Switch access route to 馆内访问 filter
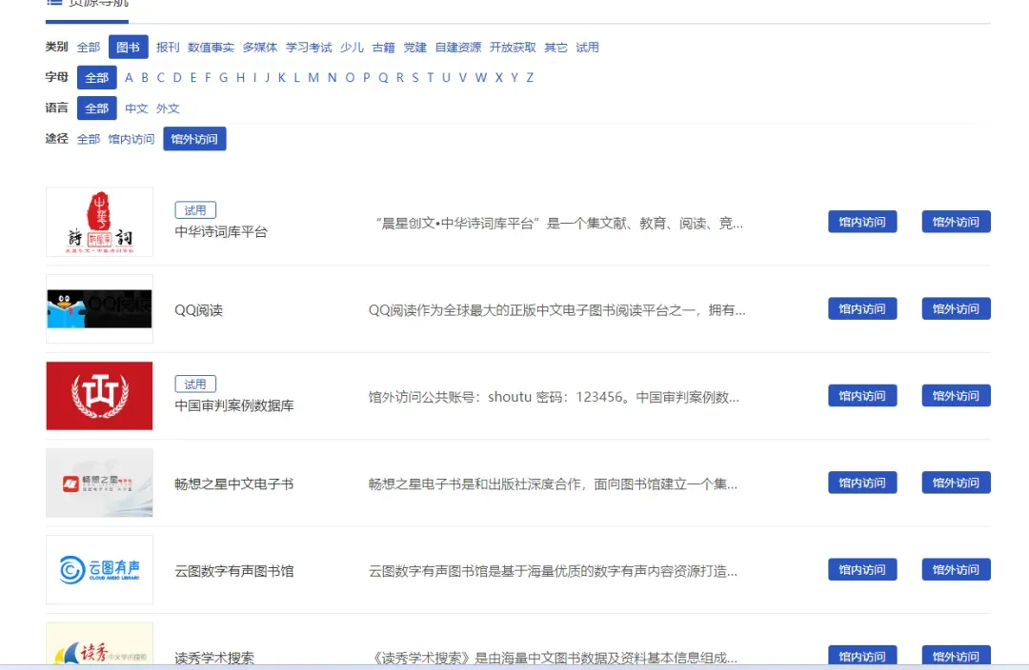Viewport: 1029px width, 670px height. (131, 139)
